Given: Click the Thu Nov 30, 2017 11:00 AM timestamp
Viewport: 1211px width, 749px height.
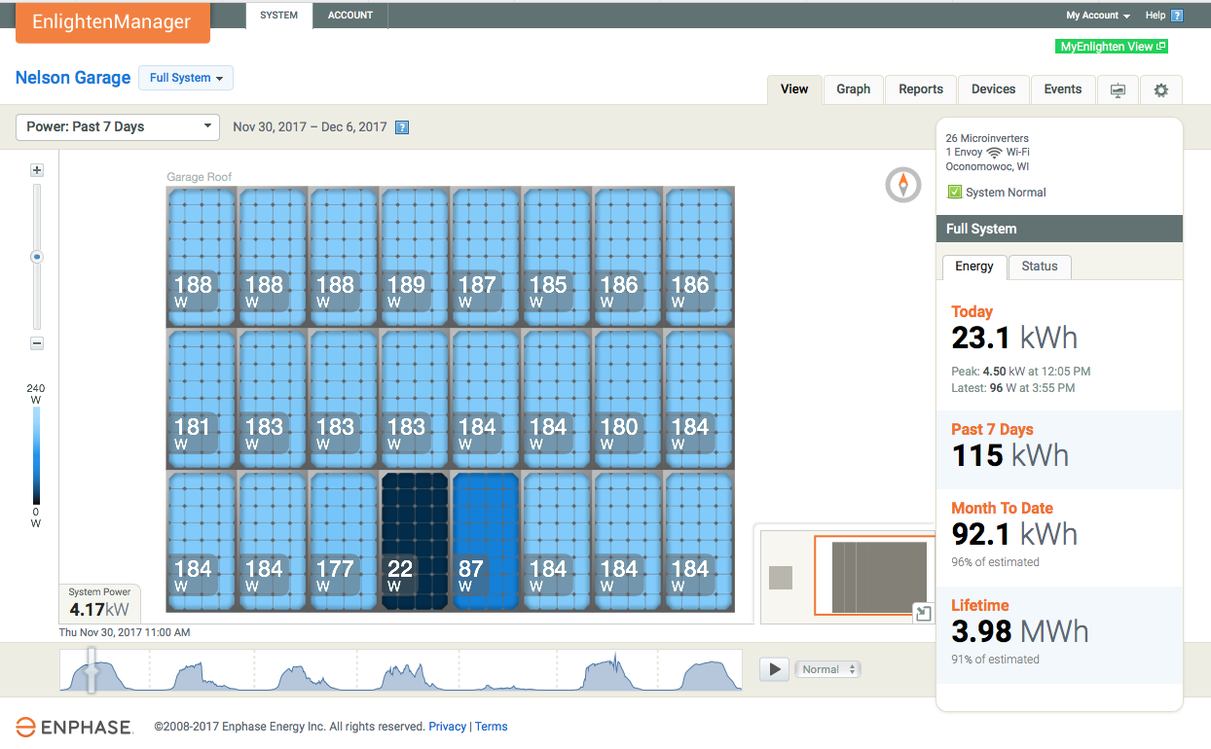Looking at the screenshot, I should (125, 632).
